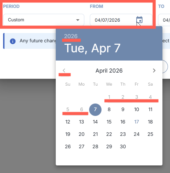The height and width of the screenshot is (173, 170).
Task: Open the FROM date calendar icon
Action: pos(139,20)
